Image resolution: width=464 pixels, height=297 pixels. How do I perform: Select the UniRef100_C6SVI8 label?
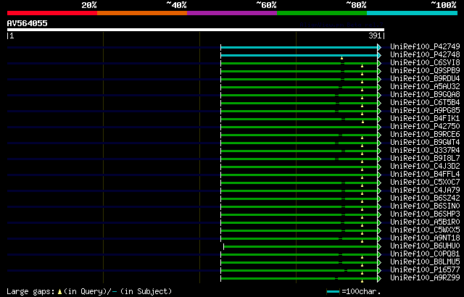(x=425, y=62)
